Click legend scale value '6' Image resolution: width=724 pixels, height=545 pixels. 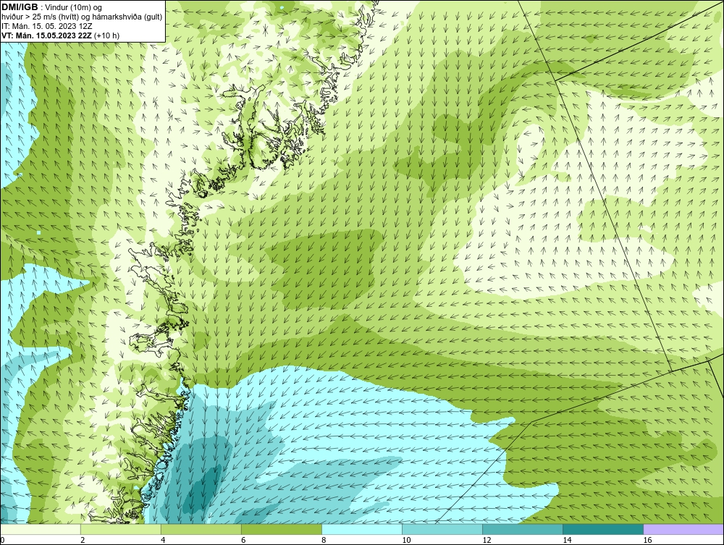point(243,540)
